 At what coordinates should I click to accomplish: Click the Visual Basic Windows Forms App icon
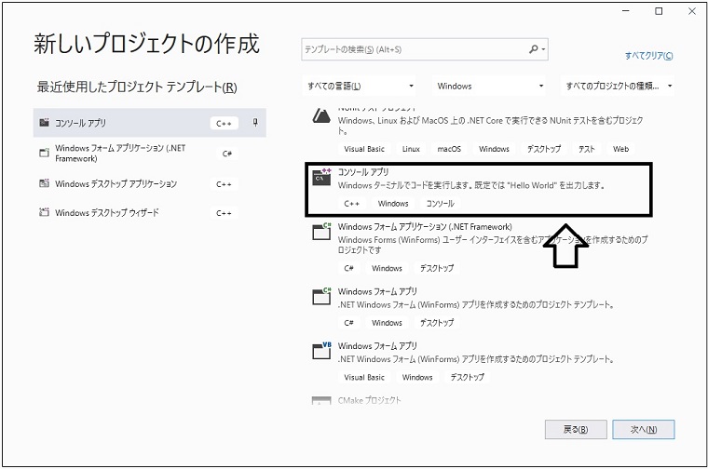321,351
